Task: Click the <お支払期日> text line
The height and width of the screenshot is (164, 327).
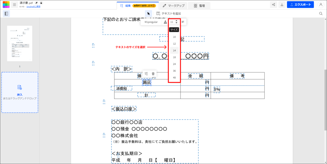Action: 127,154
